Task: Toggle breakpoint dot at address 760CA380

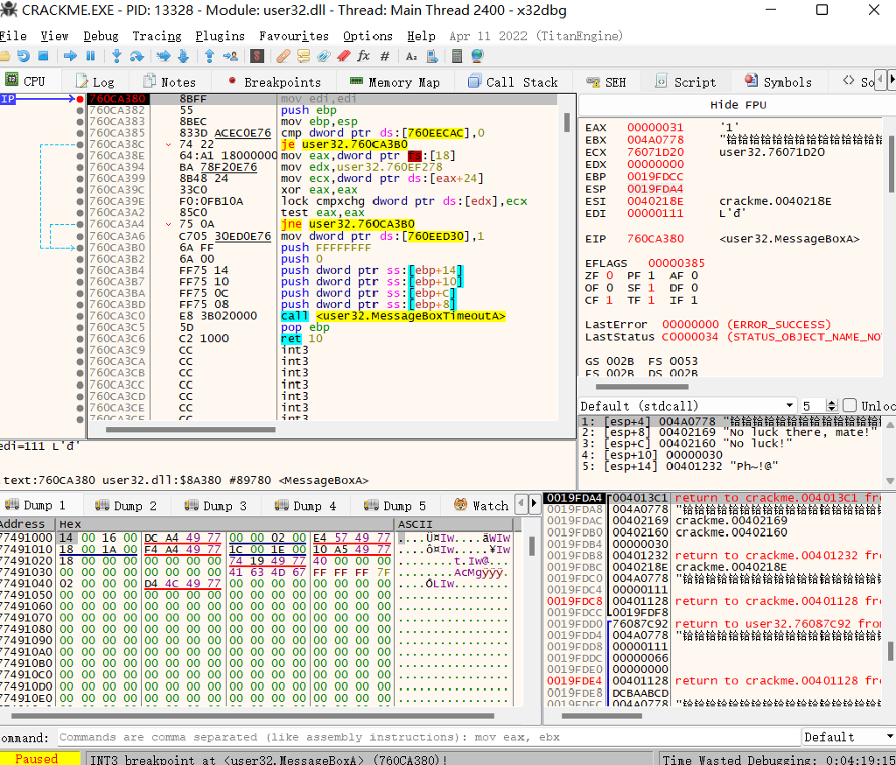Action: pos(80,100)
